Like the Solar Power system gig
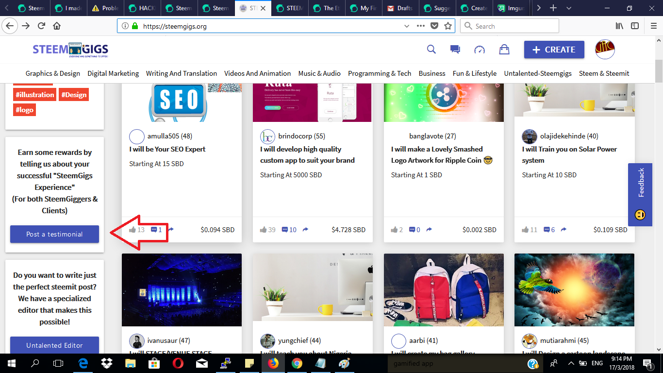The width and height of the screenshot is (663, 373). click(526, 230)
